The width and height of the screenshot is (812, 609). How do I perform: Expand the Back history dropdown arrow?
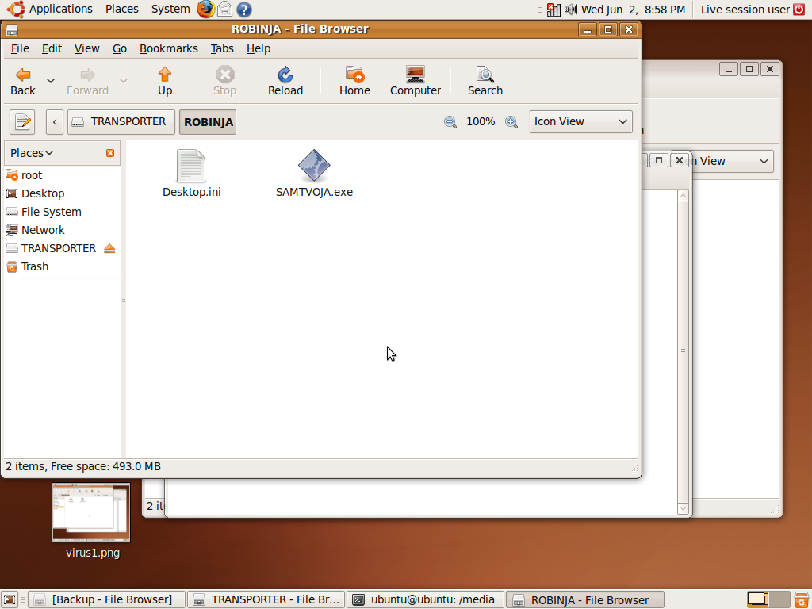pos(51,81)
